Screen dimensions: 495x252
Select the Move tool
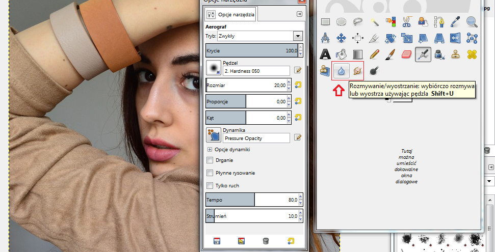point(341,39)
